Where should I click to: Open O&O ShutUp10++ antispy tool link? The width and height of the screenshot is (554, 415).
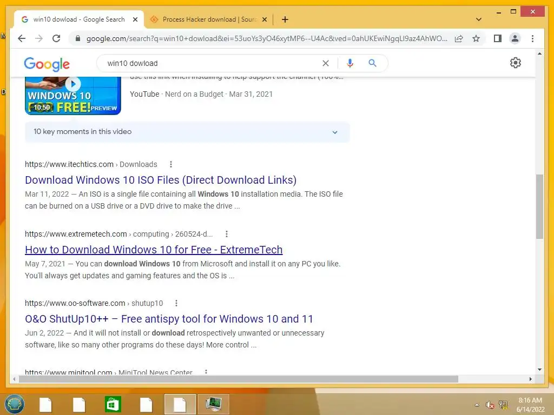(x=169, y=319)
